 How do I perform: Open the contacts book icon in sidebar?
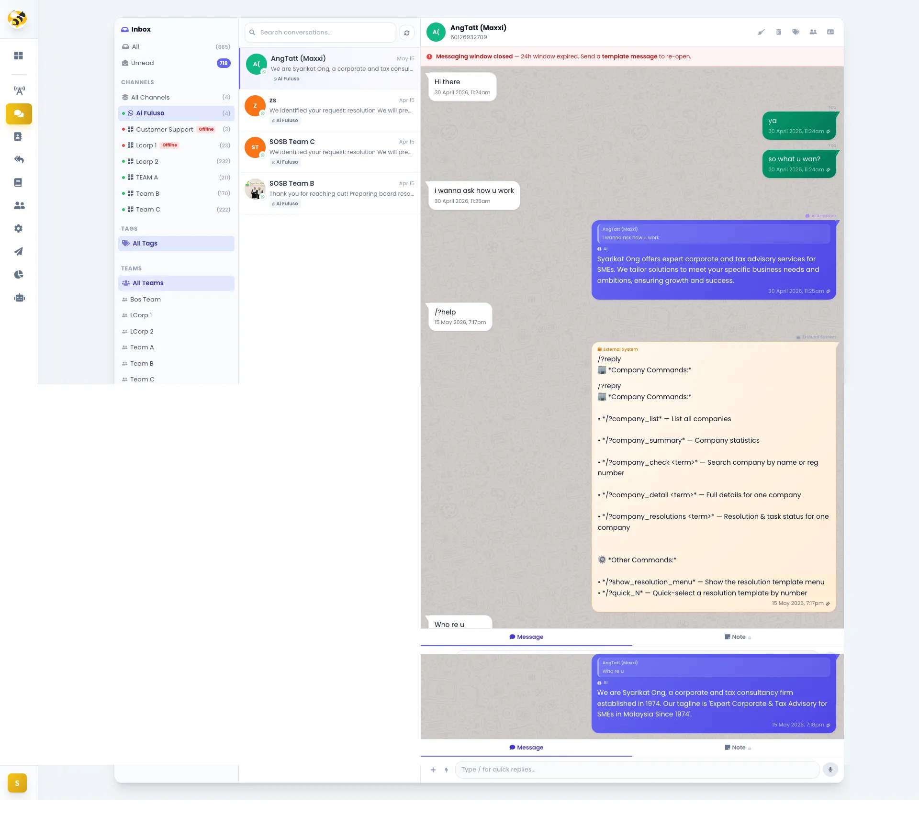[19, 137]
